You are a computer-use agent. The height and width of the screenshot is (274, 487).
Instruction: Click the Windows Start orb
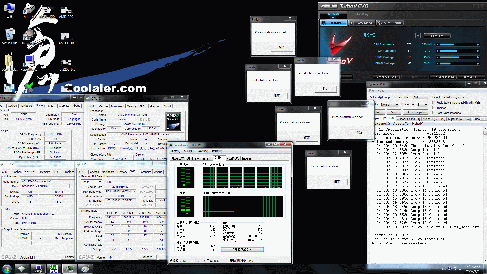[7, 269]
